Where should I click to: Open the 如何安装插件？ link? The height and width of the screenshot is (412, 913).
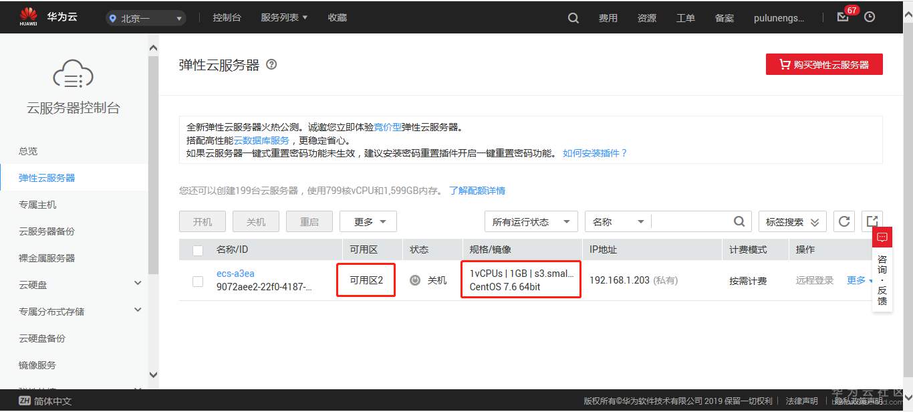click(x=595, y=153)
